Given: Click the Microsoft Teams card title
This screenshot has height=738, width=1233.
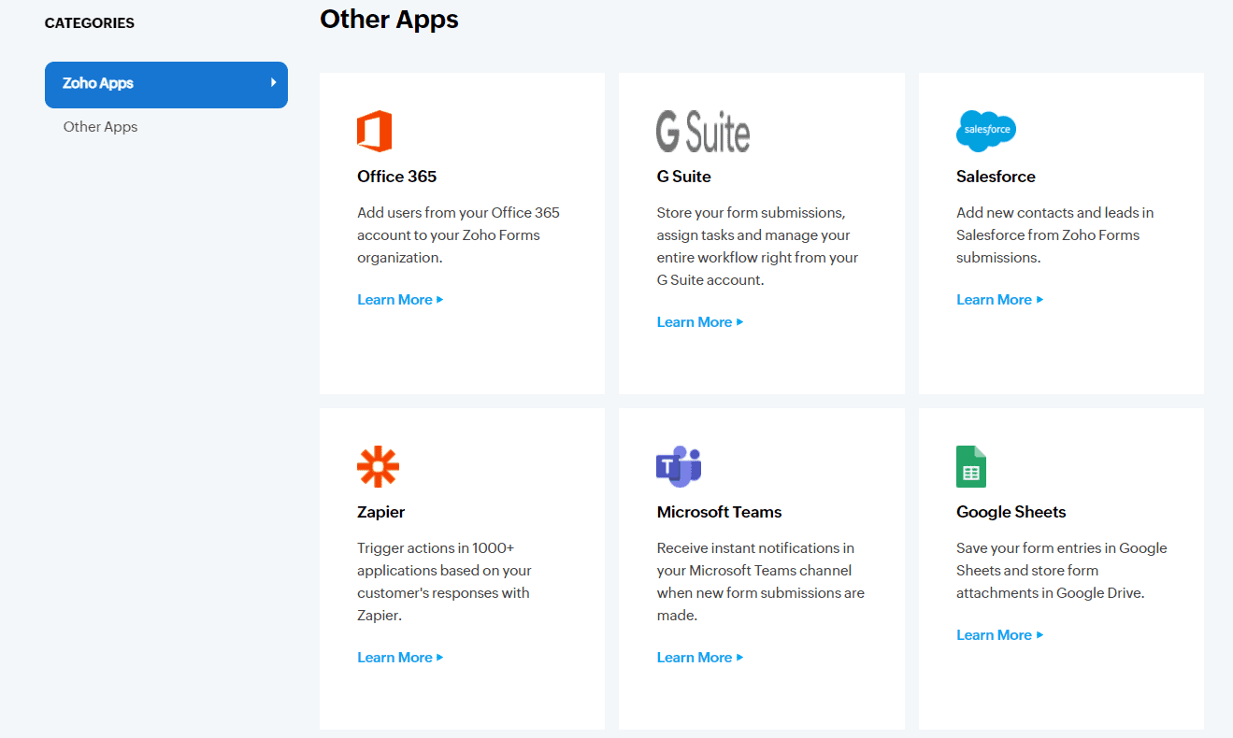Looking at the screenshot, I should (x=719, y=512).
